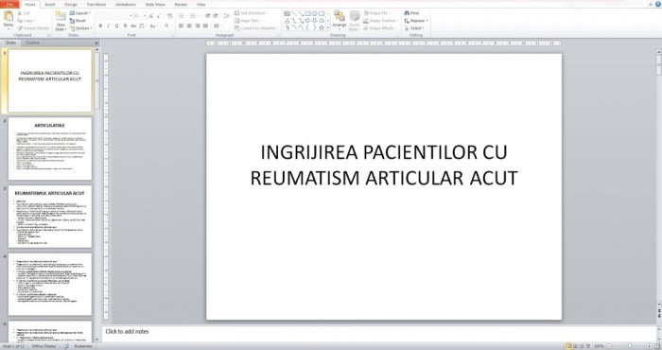662x350 pixels.
Task: Justify the text in Paragraph group
Action: (205, 26)
